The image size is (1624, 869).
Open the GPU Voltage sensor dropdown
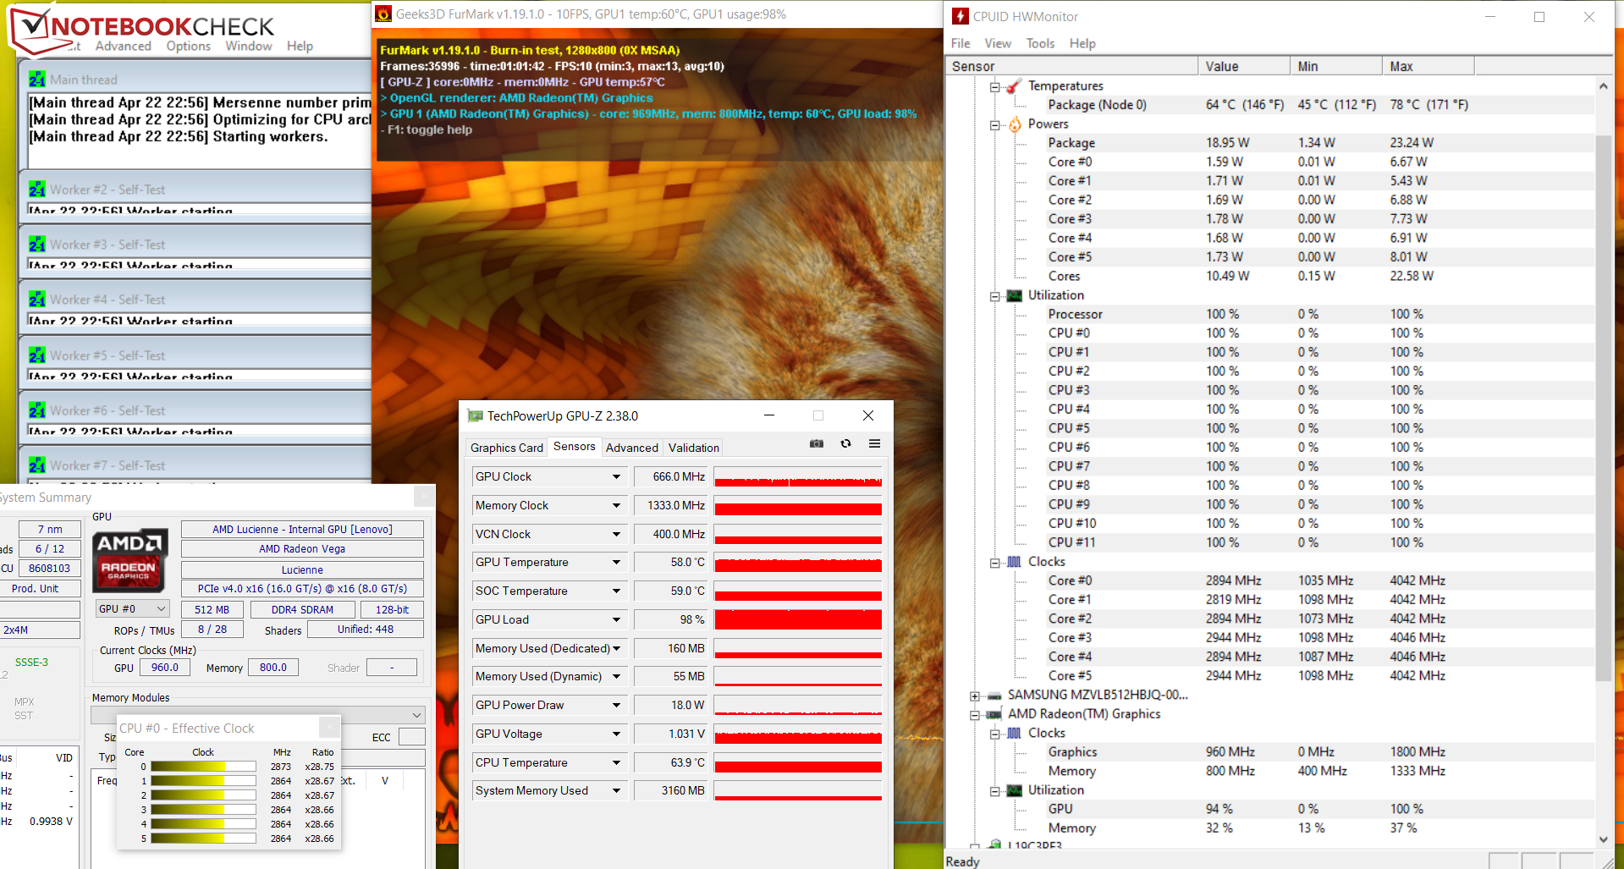[617, 734]
